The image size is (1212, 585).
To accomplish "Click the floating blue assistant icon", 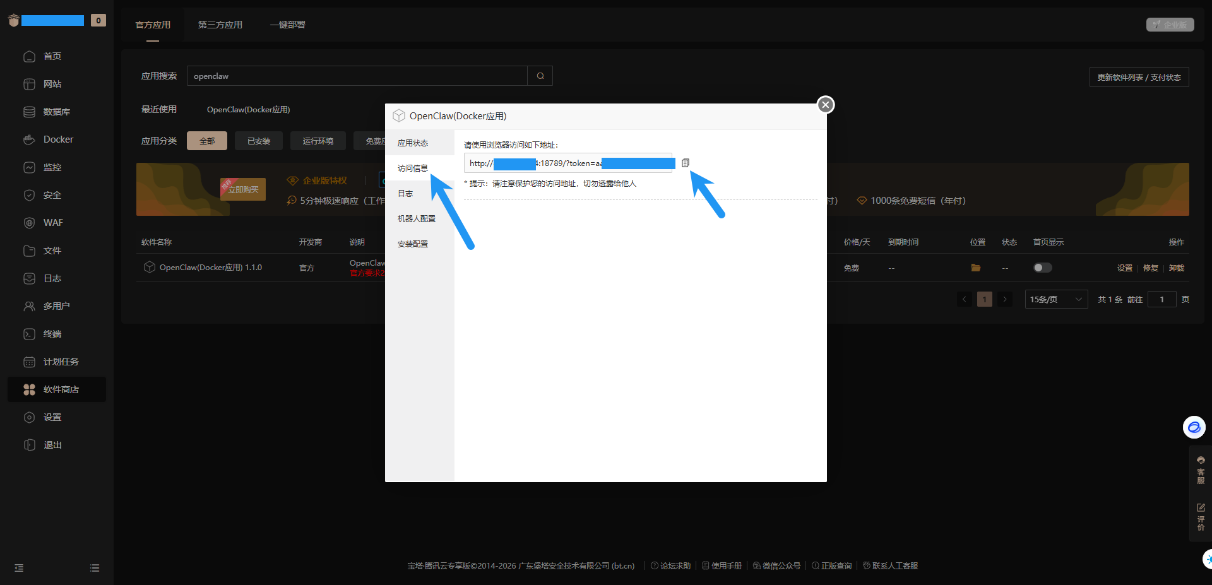I will (1194, 427).
